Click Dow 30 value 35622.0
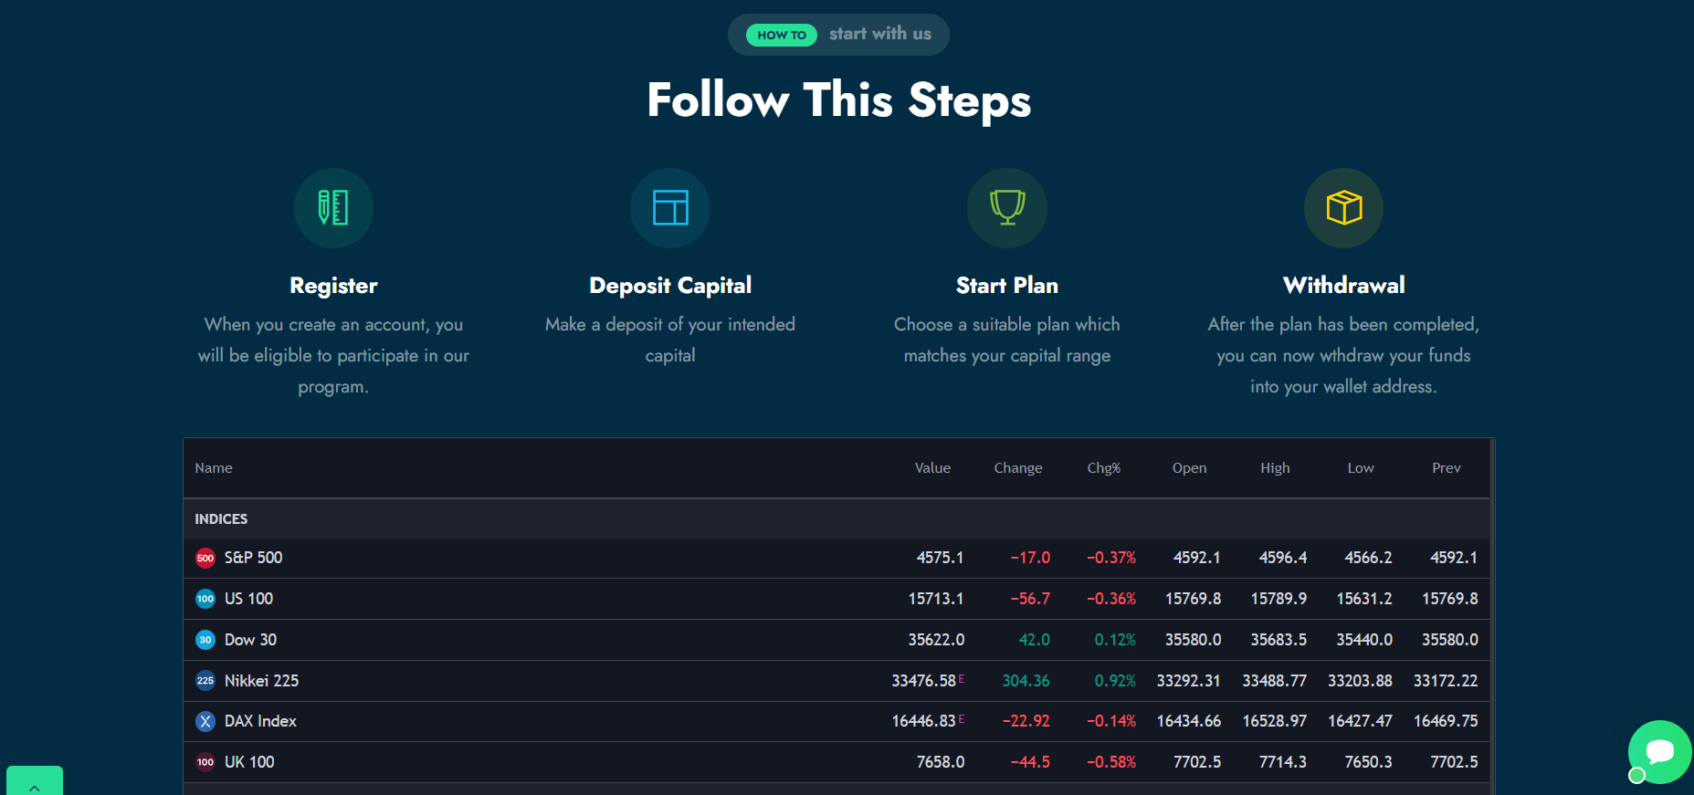The image size is (1694, 795). pyautogui.click(x=936, y=640)
